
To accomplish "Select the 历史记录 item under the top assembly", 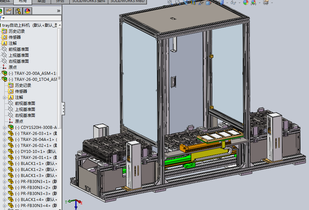I will [17, 31].
